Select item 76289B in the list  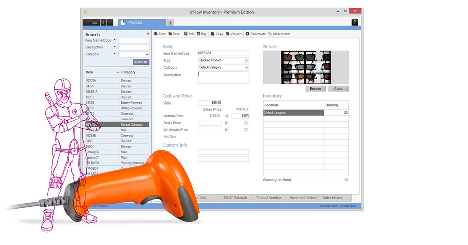[117, 136]
